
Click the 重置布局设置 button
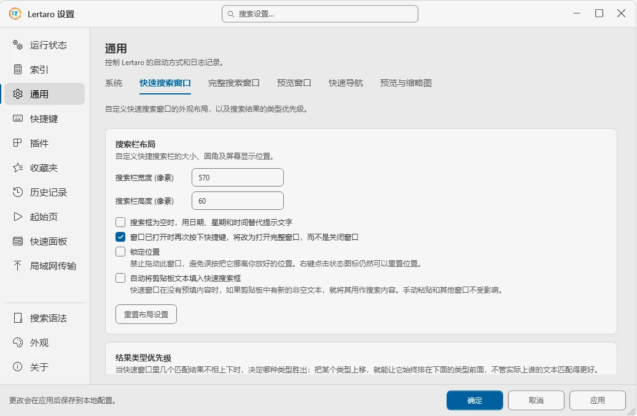[146, 314]
